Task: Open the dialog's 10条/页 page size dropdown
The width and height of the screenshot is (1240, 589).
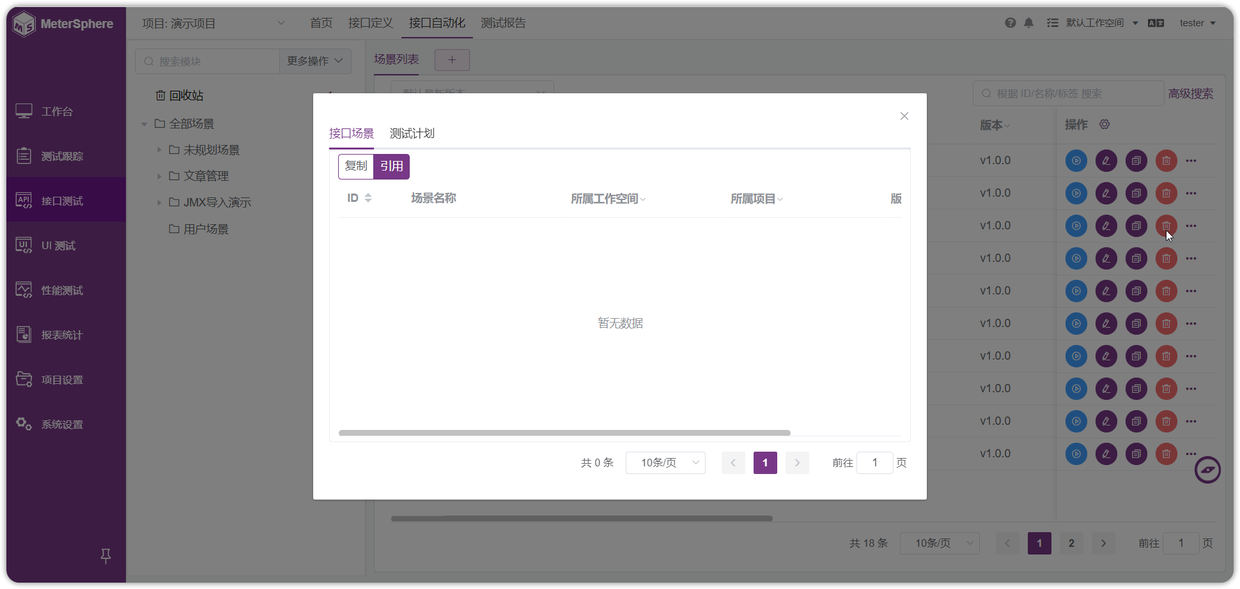Action: [665, 463]
